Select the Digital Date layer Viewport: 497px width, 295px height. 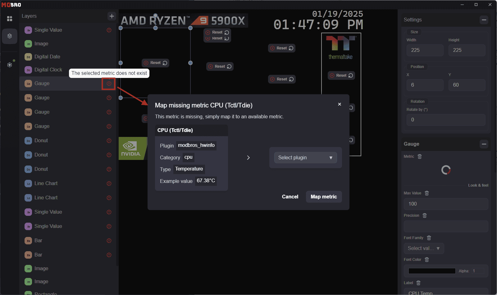pos(68,57)
